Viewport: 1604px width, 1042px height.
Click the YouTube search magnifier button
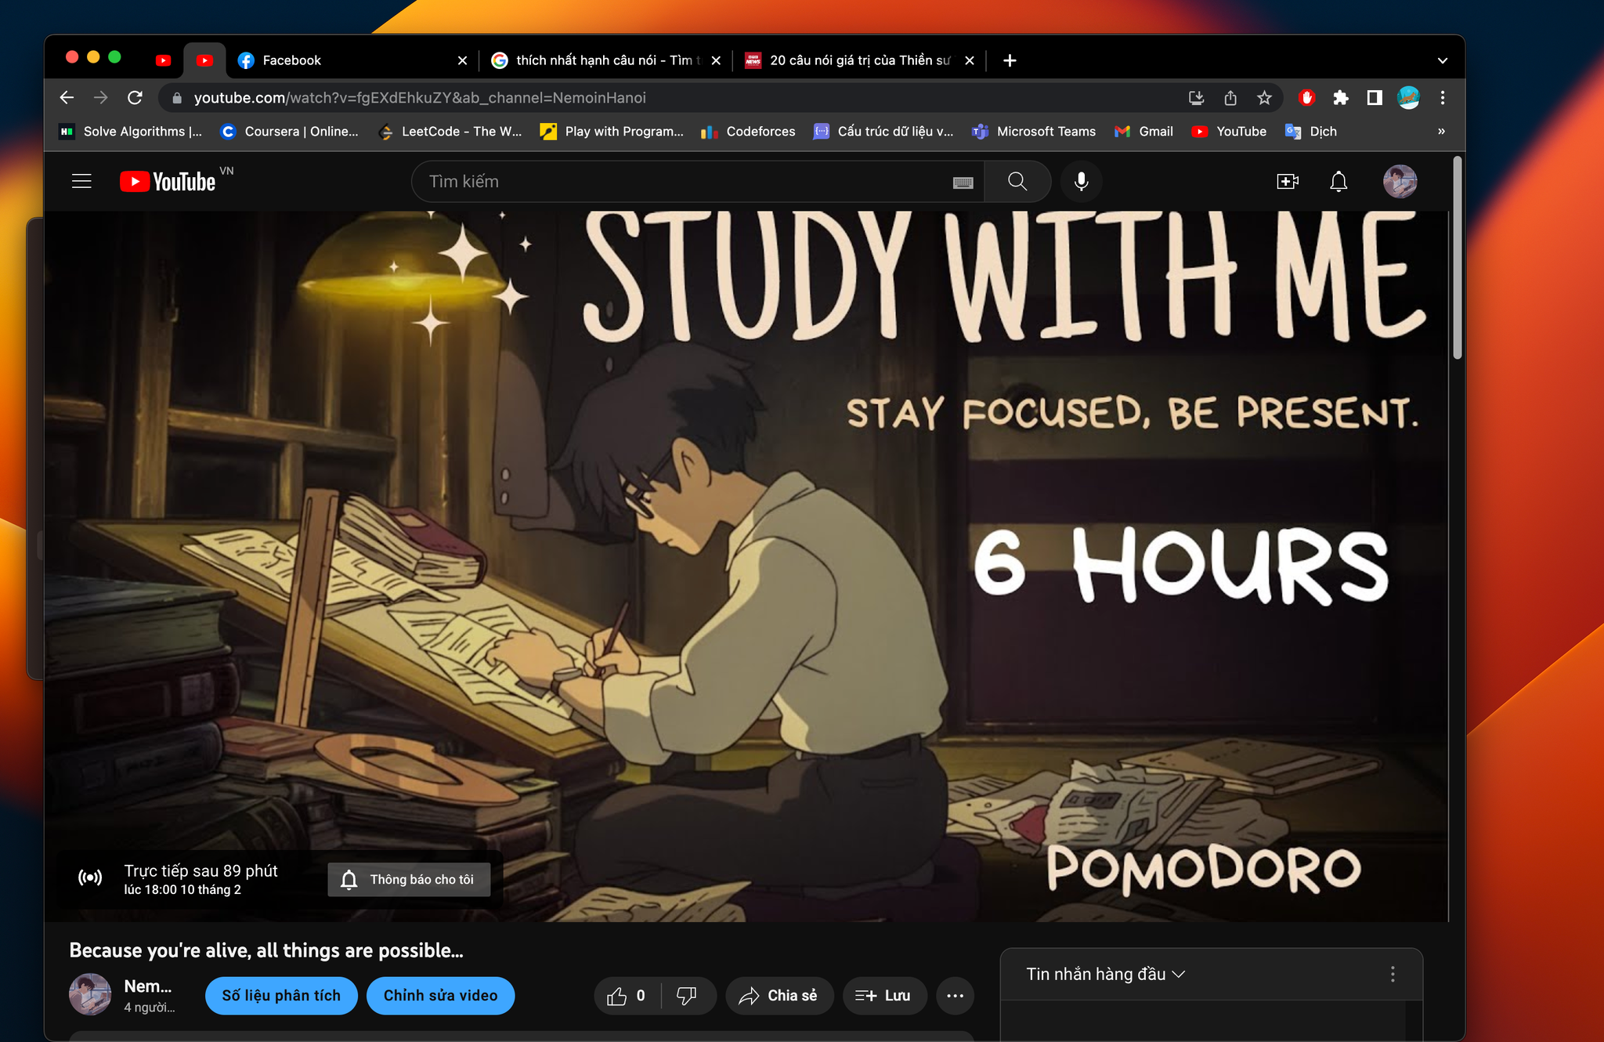[x=1017, y=182]
